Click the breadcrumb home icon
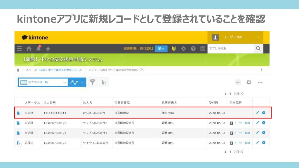The width and height of the screenshot is (299, 168). click(x=18, y=70)
